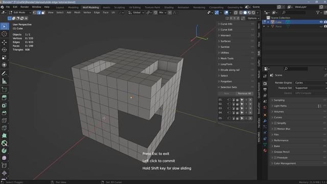Screen dimensions: 327x184
Task: Switch to vertex select mode
Action: (x=35, y=13)
